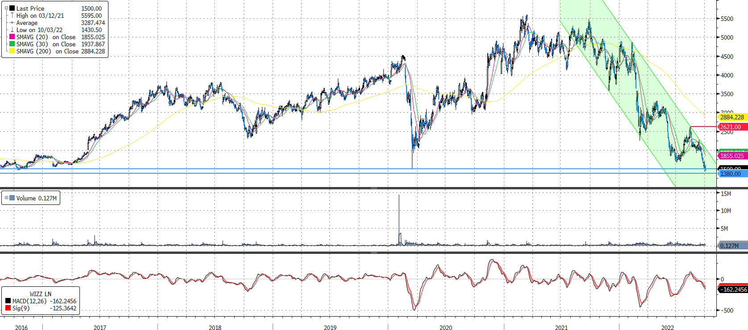Click the tall 2020 volume spike bar
The width and height of the screenshot is (748, 330).
pos(399,220)
